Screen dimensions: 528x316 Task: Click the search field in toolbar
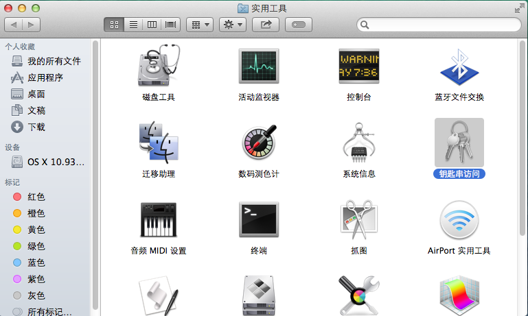click(439, 25)
